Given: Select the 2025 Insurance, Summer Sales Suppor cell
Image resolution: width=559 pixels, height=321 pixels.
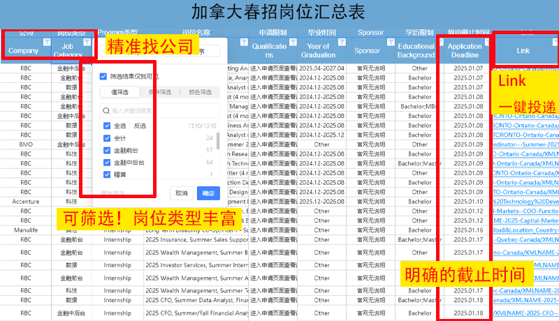Looking at the screenshot, I should point(196,239).
